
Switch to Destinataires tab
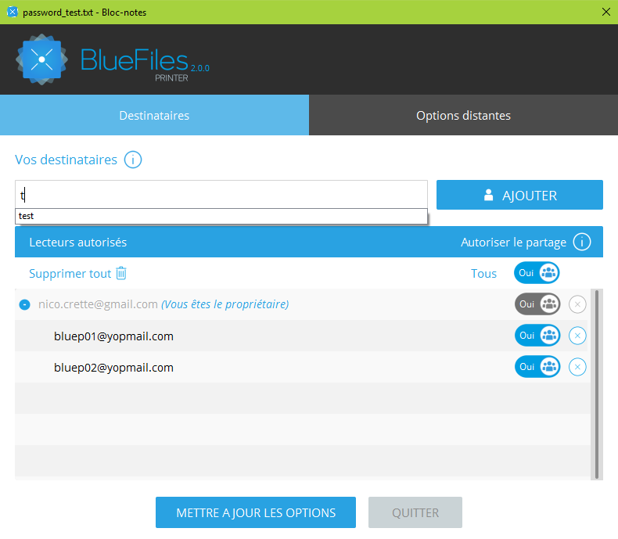[155, 115]
